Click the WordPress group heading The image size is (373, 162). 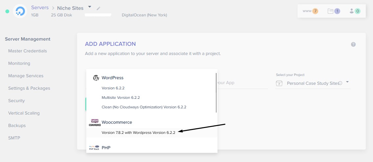point(113,78)
